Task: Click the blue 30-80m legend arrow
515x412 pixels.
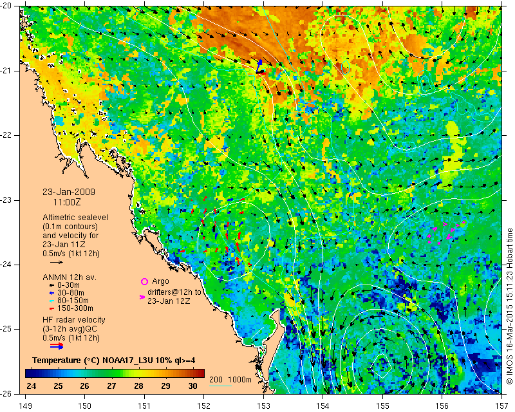Action: click(x=51, y=293)
